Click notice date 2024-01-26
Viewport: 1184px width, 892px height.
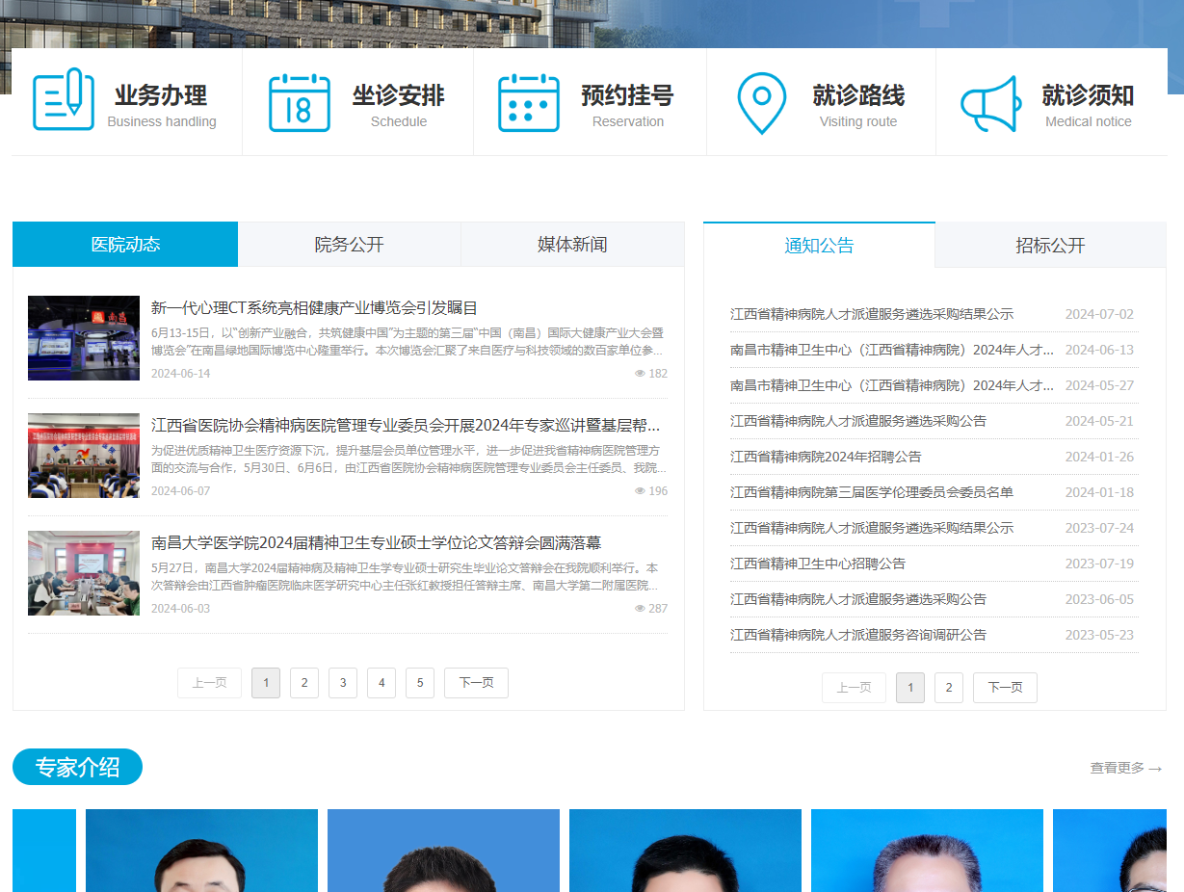(1099, 457)
